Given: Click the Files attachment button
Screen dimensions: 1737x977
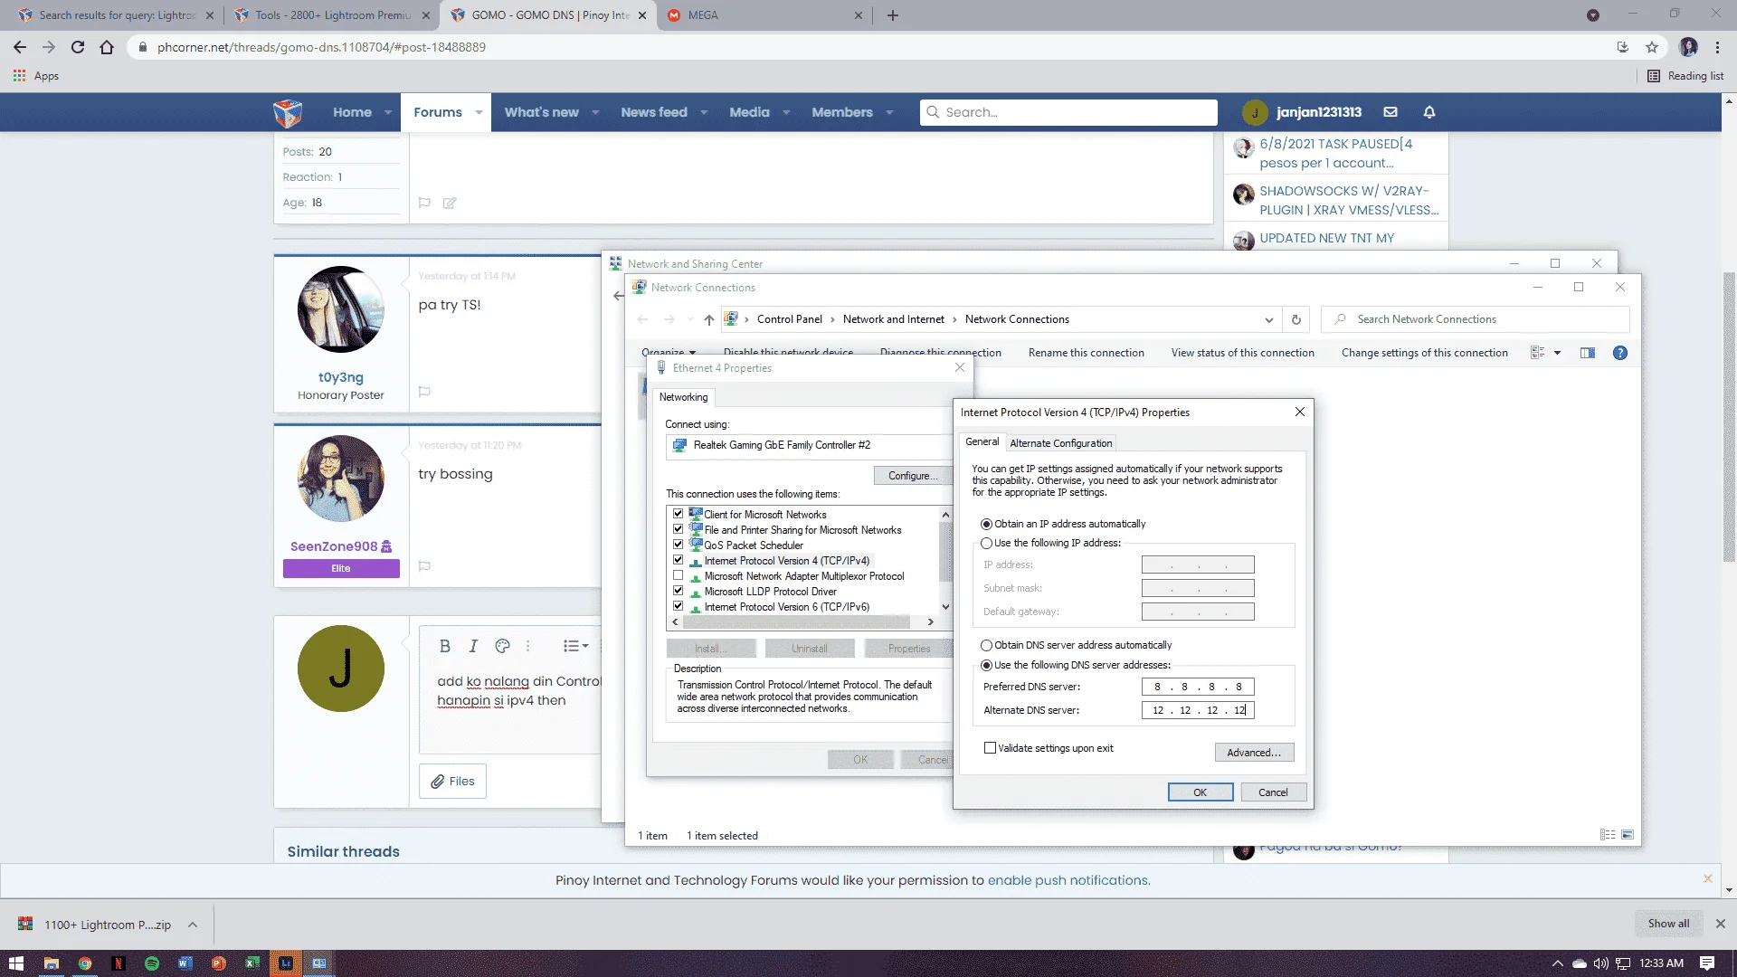Looking at the screenshot, I should 452,781.
